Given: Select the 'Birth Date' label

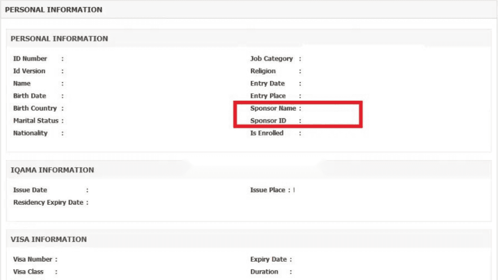Looking at the screenshot, I should coord(30,96).
